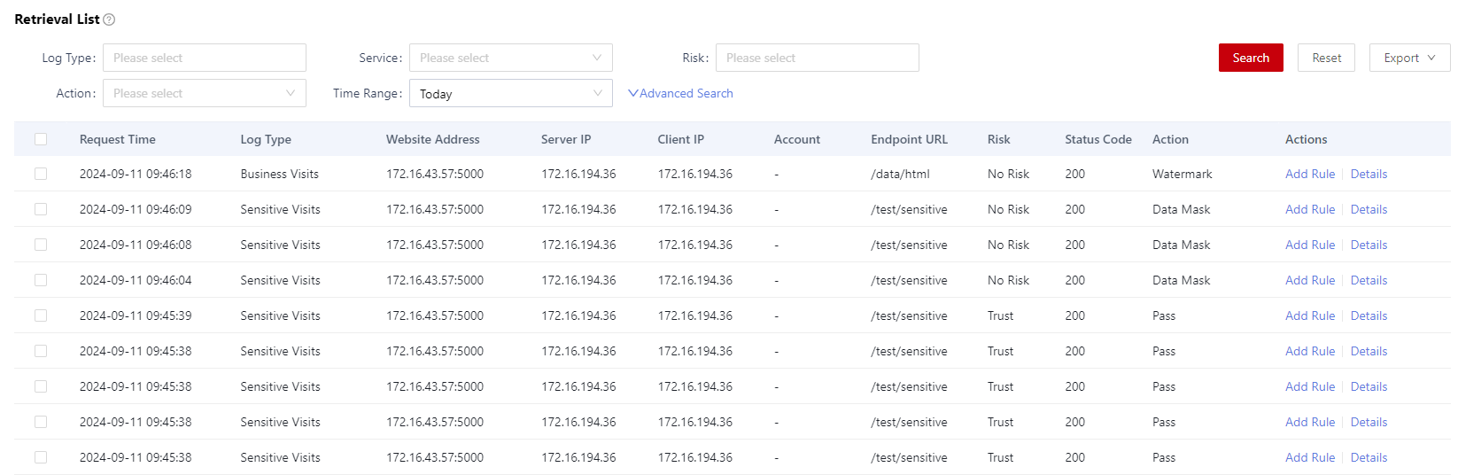Screen dimensions: 1458x475
Task: Open the Action select dropdown
Action: [205, 93]
